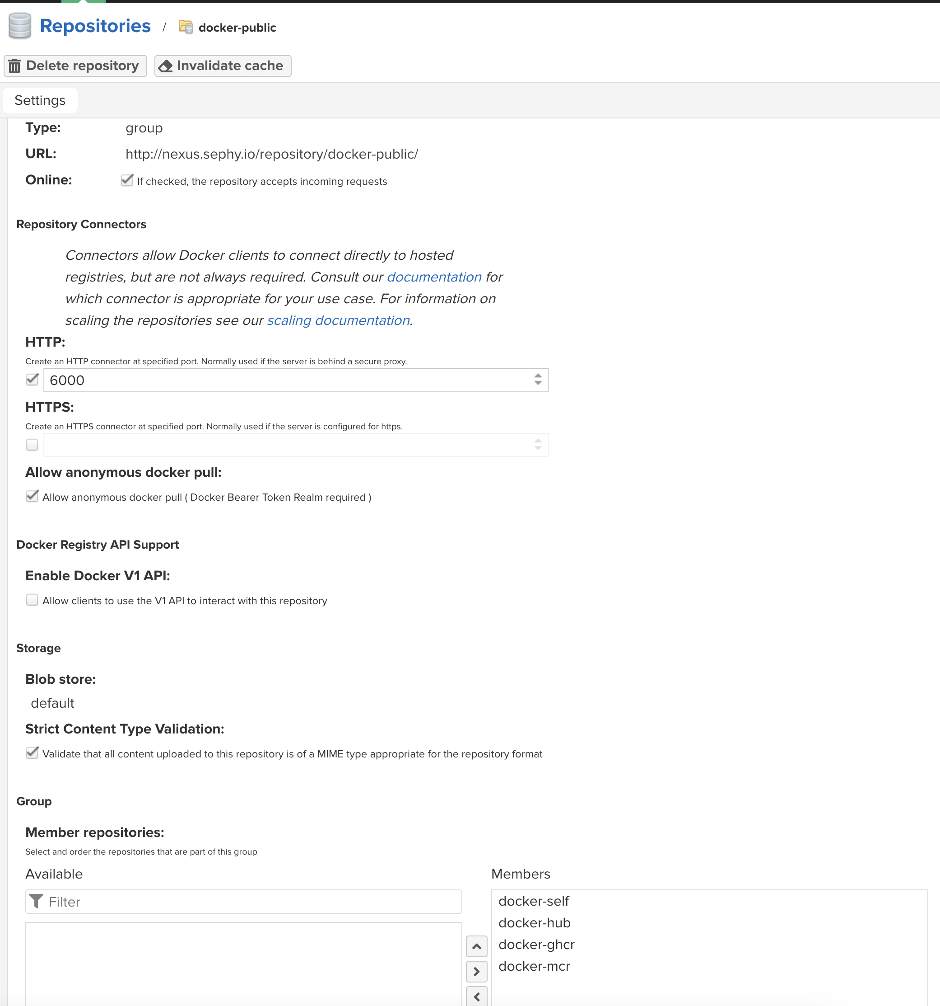The image size is (940, 1006).
Task: Uncheck Strict Content Type Validation
Action: pos(33,752)
